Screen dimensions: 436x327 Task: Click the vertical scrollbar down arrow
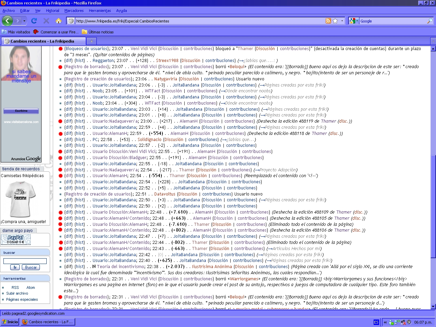point(433,306)
